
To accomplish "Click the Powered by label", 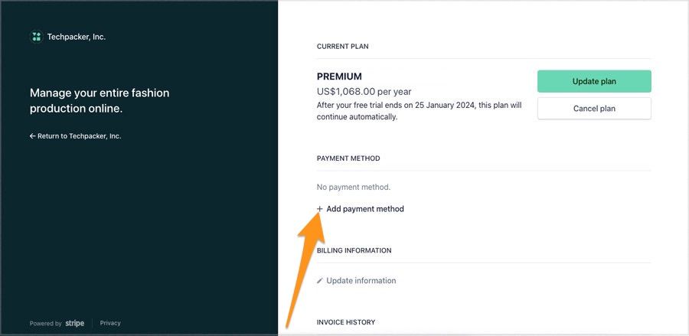I will [x=46, y=323].
